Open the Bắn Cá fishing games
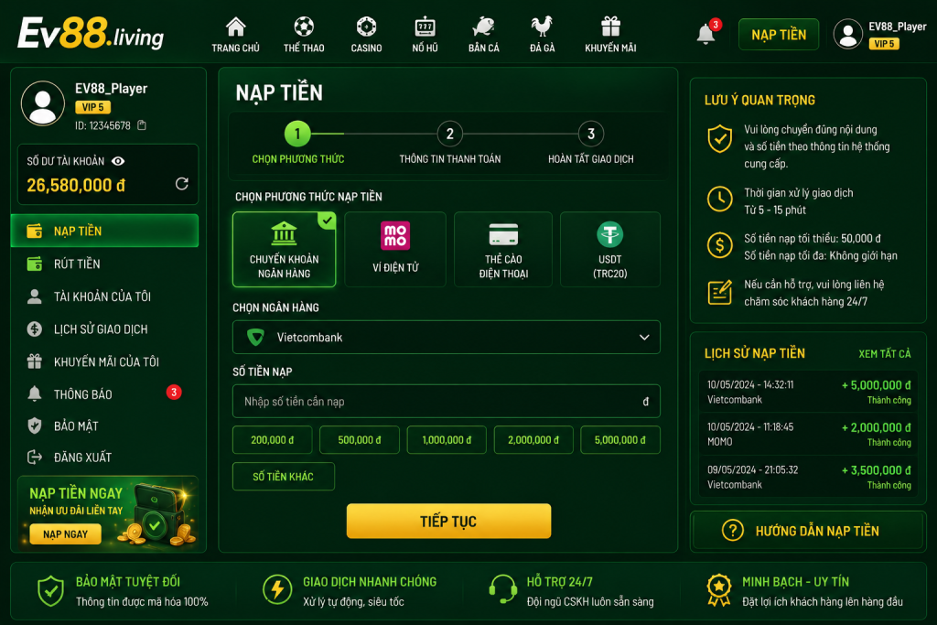The image size is (937, 625). coord(483,36)
